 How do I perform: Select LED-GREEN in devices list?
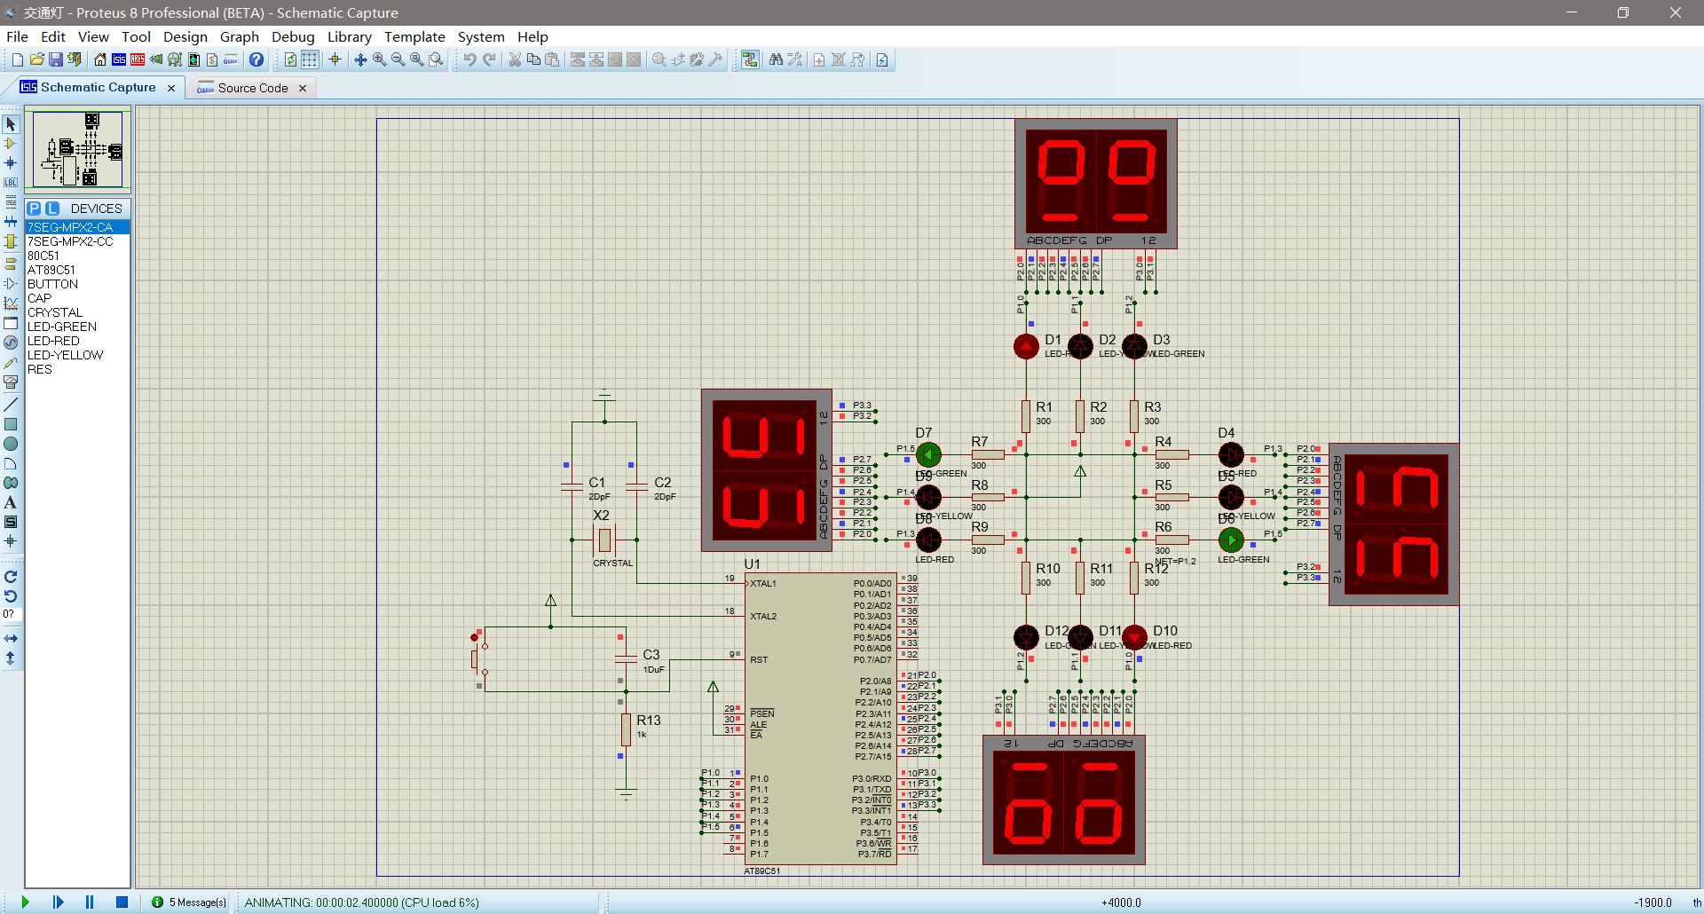click(x=77, y=327)
